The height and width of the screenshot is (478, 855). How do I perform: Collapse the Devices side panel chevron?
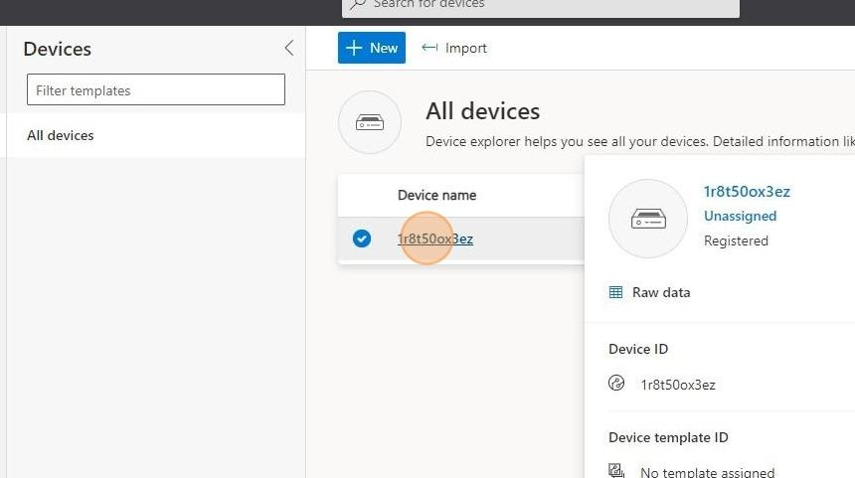(289, 48)
